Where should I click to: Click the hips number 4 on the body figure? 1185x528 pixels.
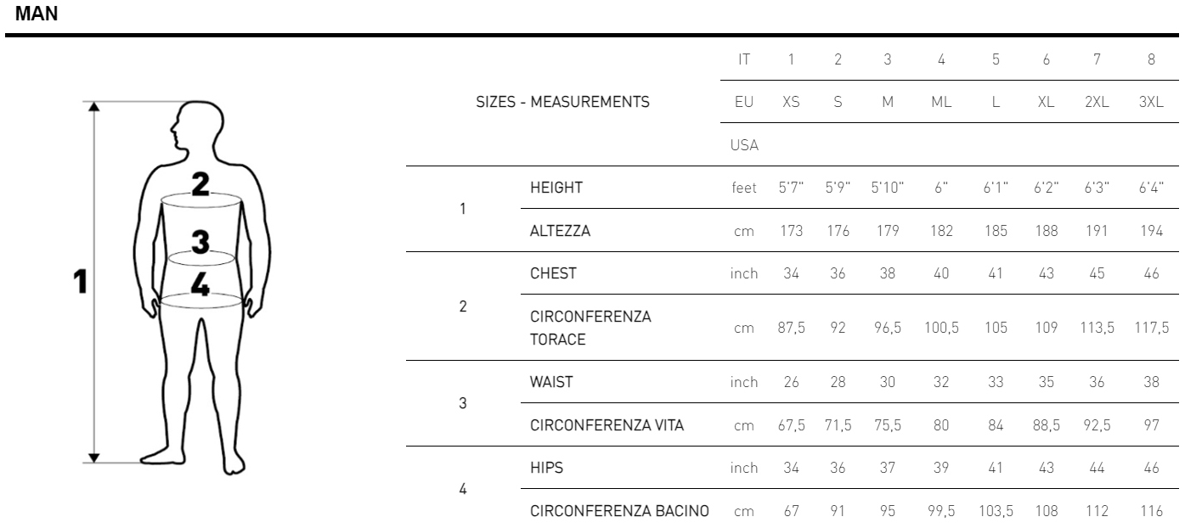coord(200,284)
